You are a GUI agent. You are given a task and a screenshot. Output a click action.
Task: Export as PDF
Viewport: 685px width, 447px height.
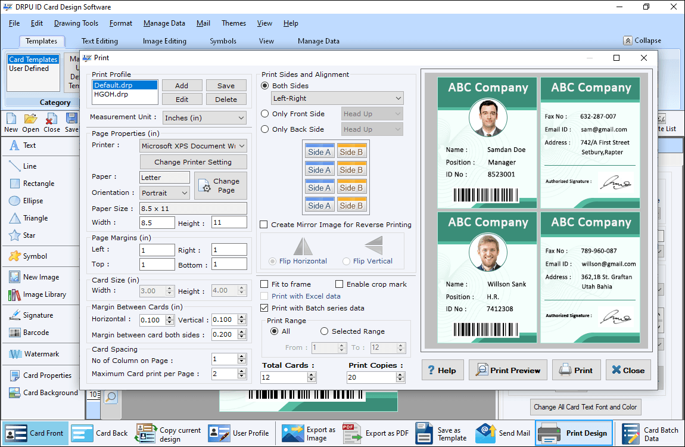pos(376,433)
